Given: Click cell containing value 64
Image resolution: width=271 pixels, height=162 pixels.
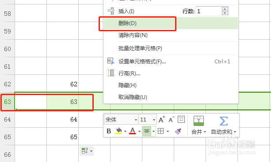Looking at the screenshot, I should click(x=63, y=119).
